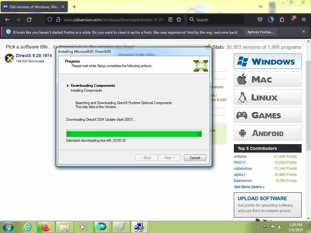Bookmark this page with the star icon

click(x=179, y=19)
